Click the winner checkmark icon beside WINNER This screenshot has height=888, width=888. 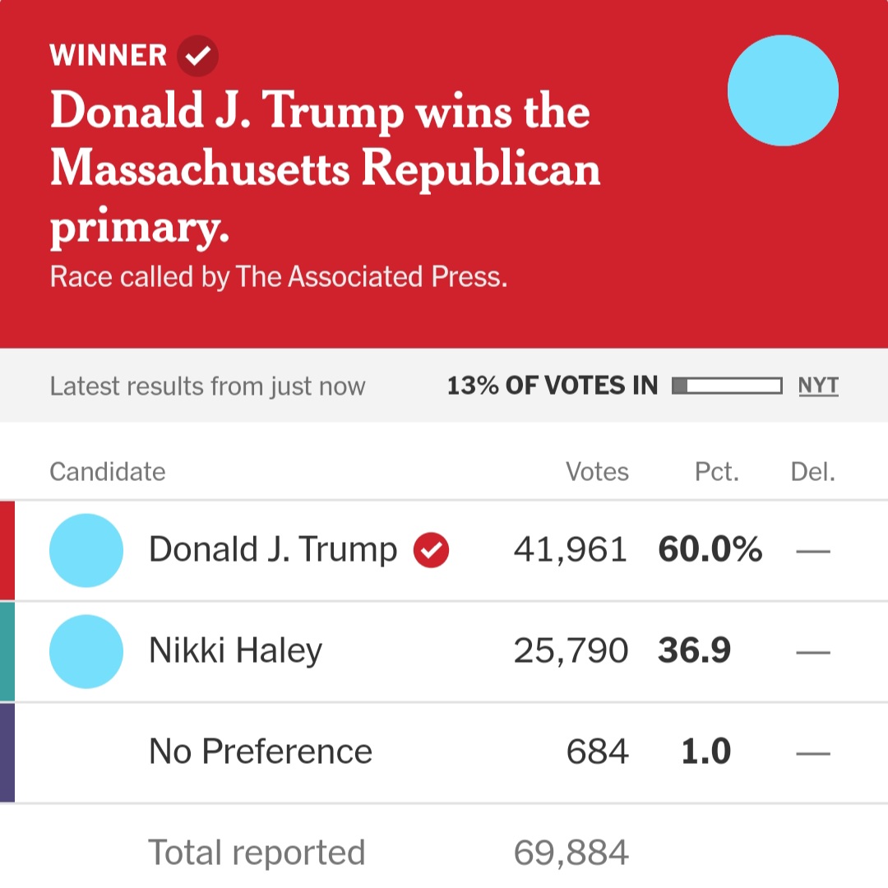pos(198,56)
